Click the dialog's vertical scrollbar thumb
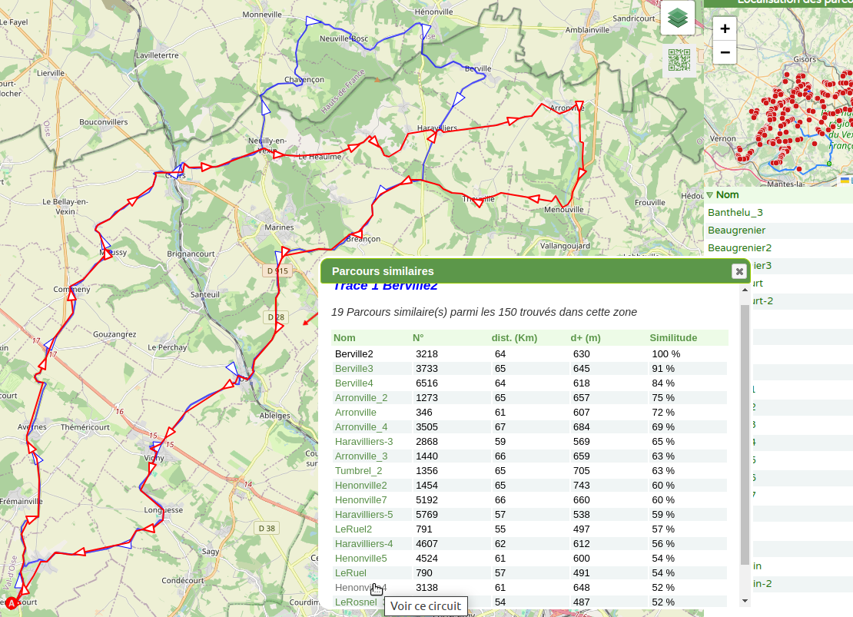 click(744, 430)
